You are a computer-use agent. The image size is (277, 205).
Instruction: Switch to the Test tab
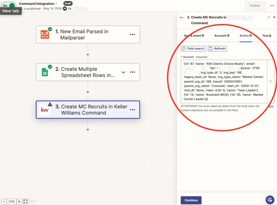click(267, 35)
